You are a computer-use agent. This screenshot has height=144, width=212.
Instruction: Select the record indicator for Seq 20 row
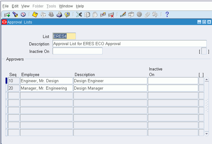point(6,88)
